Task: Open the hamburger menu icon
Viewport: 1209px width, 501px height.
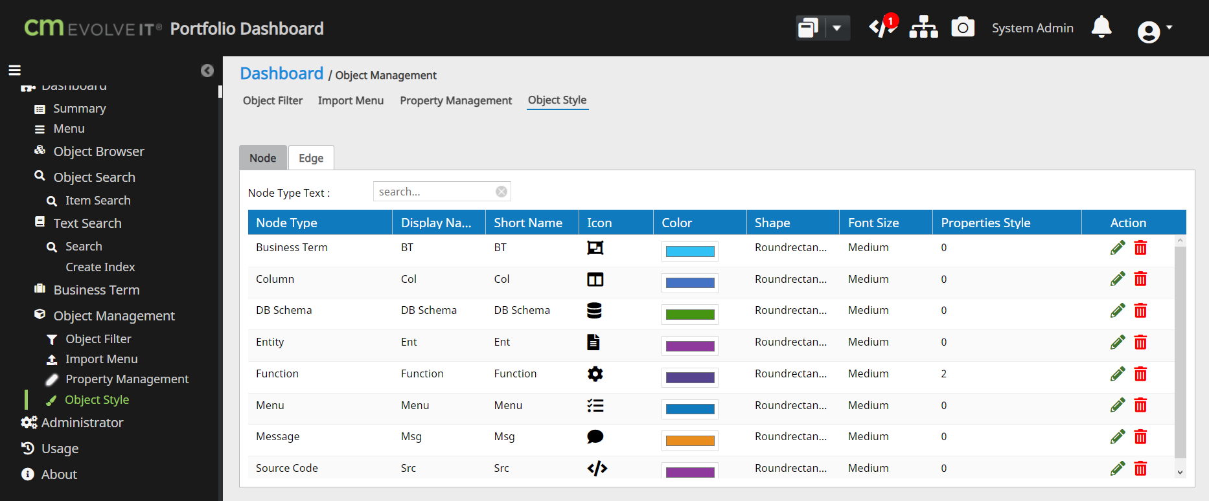Action: click(14, 71)
